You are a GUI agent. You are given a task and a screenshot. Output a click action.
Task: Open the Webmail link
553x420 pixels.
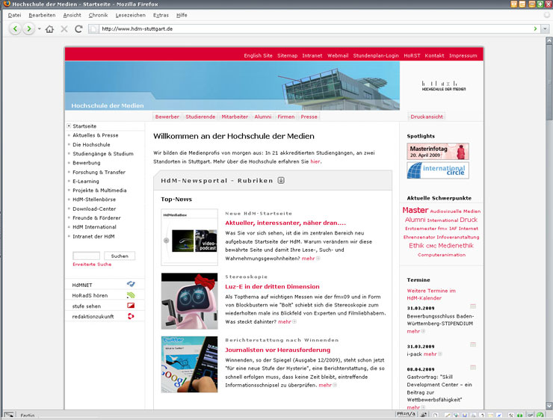(x=338, y=56)
